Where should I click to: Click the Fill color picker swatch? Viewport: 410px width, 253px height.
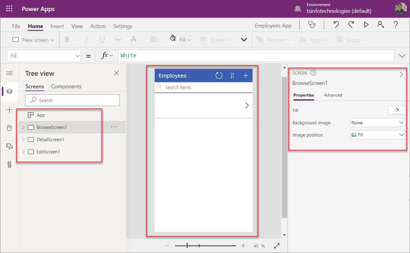coord(397,110)
